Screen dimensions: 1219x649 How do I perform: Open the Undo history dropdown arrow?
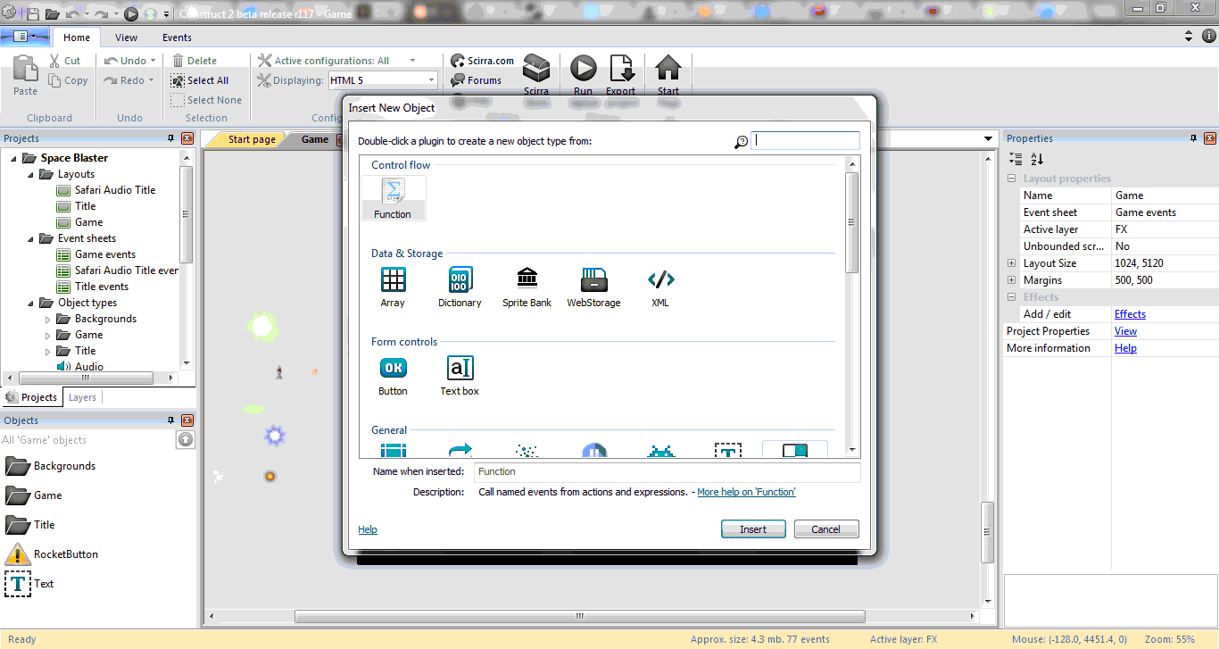click(153, 61)
